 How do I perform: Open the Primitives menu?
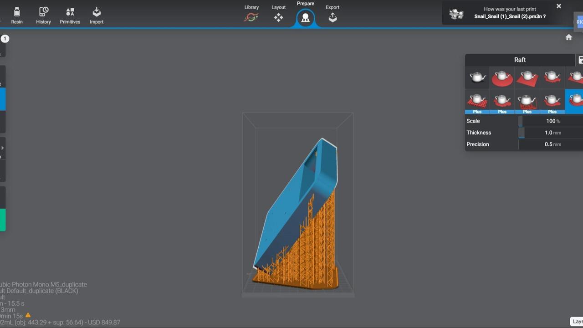point(70,15)
